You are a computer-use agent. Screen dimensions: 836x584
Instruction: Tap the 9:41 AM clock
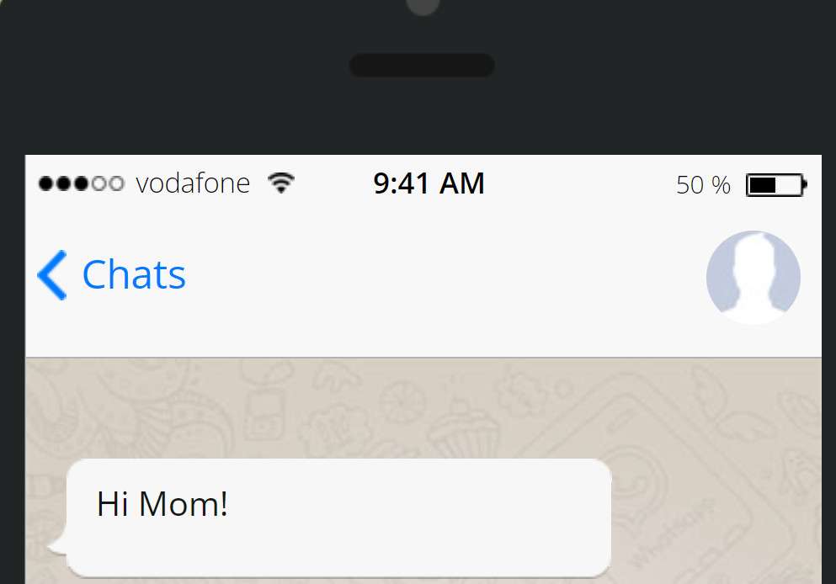(429, 183)
